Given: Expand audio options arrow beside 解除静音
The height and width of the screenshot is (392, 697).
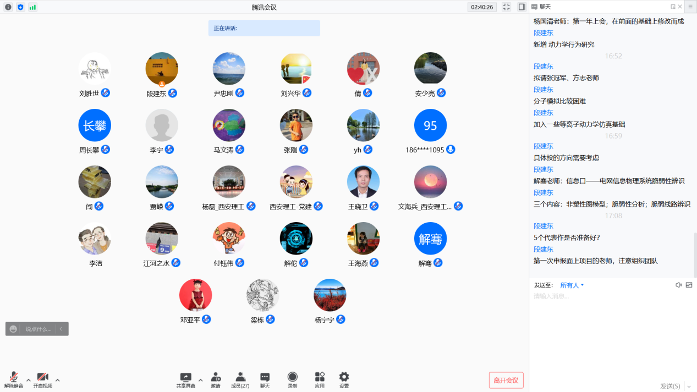Looking at the screenshot, I should (29, 380).
